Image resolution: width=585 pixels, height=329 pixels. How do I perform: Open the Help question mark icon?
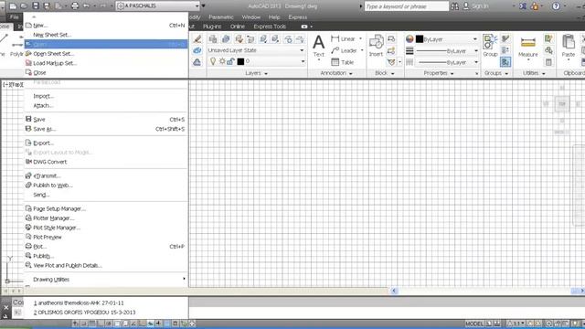[556, 6]
